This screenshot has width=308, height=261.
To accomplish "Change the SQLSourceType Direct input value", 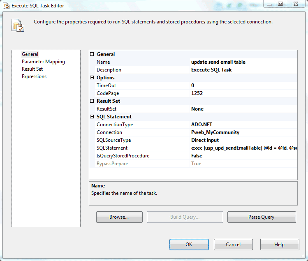I will click(x=243, y=140).
